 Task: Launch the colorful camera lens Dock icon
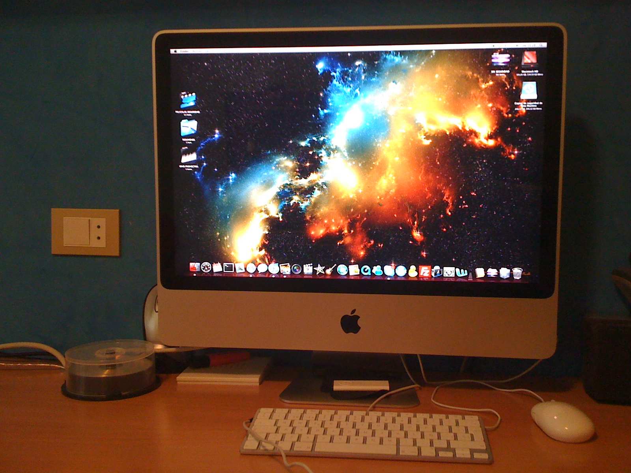(296, 269)
